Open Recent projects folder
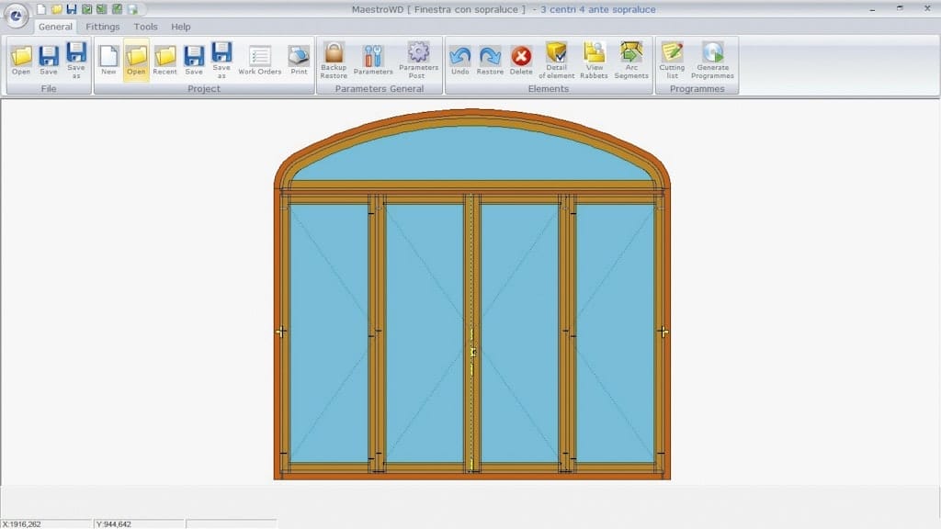Viewport: 941px width, 529px height. (x=164, y=60)
